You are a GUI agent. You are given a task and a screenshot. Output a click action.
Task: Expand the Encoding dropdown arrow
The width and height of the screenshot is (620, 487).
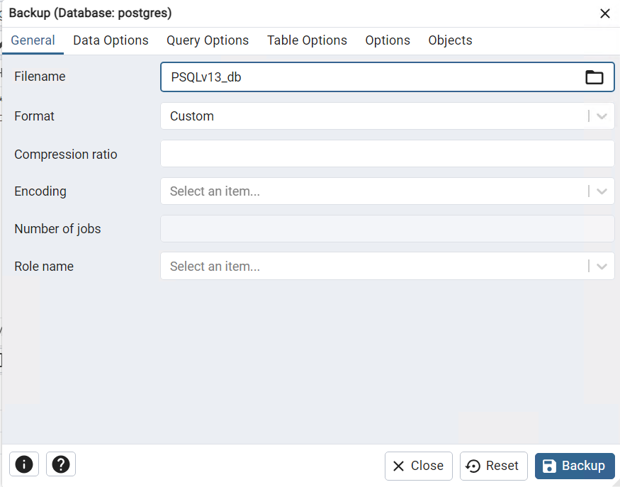point(602,191)
